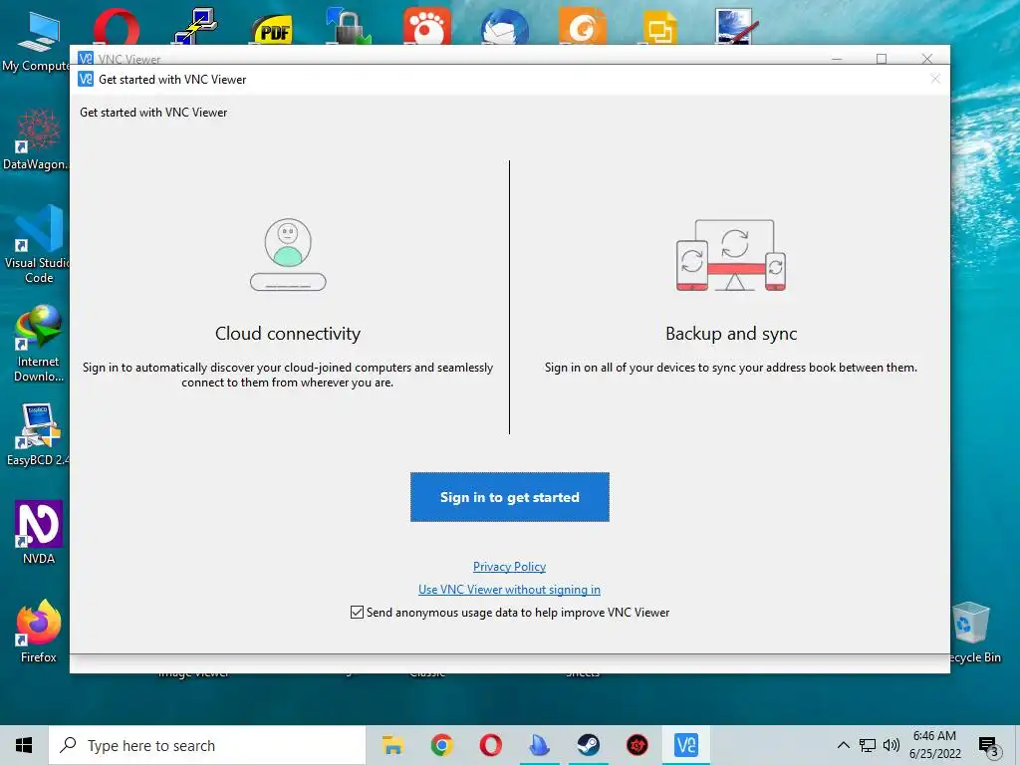This screenshot has height=765, width=1020.
Task: Select the yellow PDF desktop icon
Action: [272, 31]
